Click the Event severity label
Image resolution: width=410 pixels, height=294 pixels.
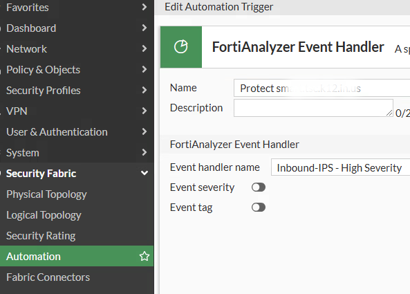pyautogui.click(x=202, y=187)
